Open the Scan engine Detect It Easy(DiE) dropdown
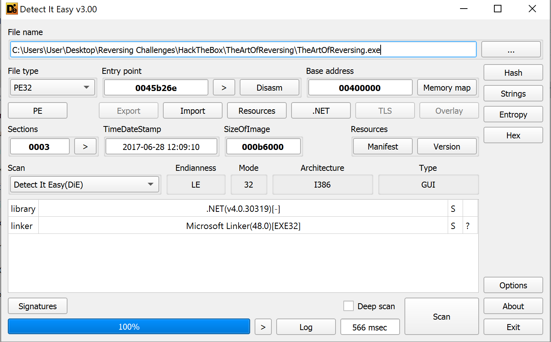The width and height of the screenshot is (551, 342). click(x=85, y=185)
